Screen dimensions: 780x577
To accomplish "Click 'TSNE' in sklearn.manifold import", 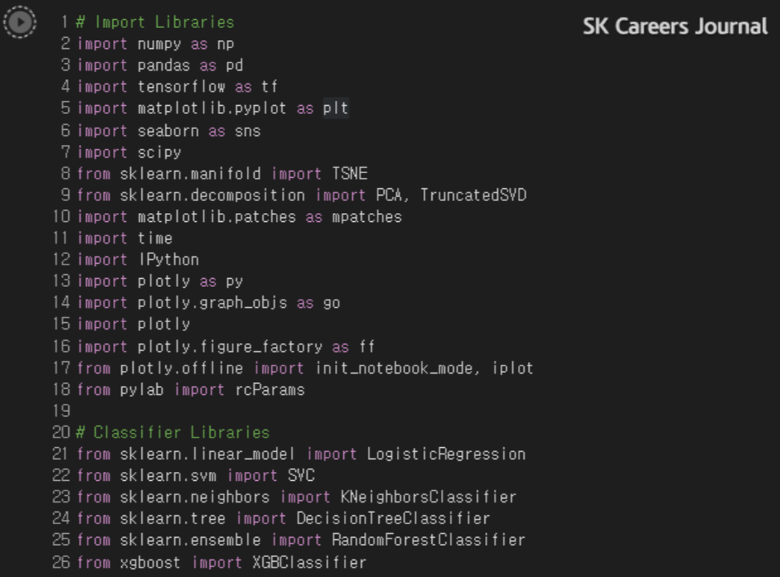I will [x=350, y=174].
